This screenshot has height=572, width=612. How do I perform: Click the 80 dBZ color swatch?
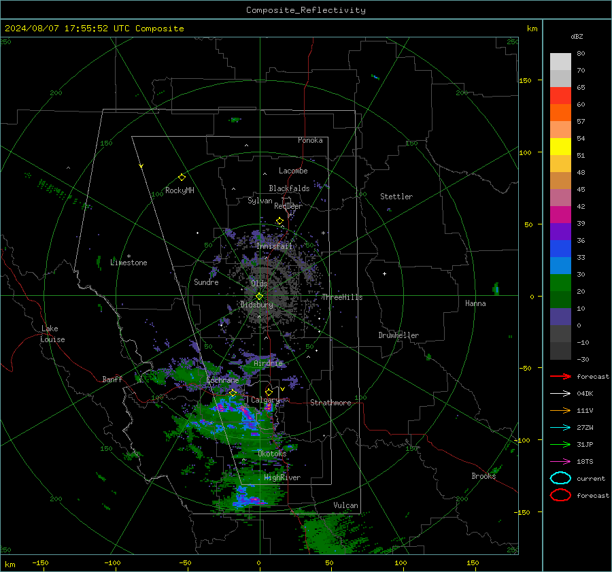tap(560, 61)
